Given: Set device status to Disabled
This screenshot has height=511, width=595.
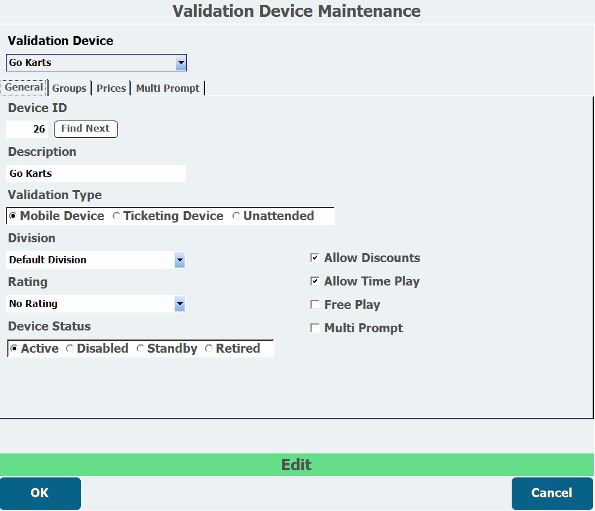Looking at the screenshot, I should pyautogui.click(x=70, y=349).
